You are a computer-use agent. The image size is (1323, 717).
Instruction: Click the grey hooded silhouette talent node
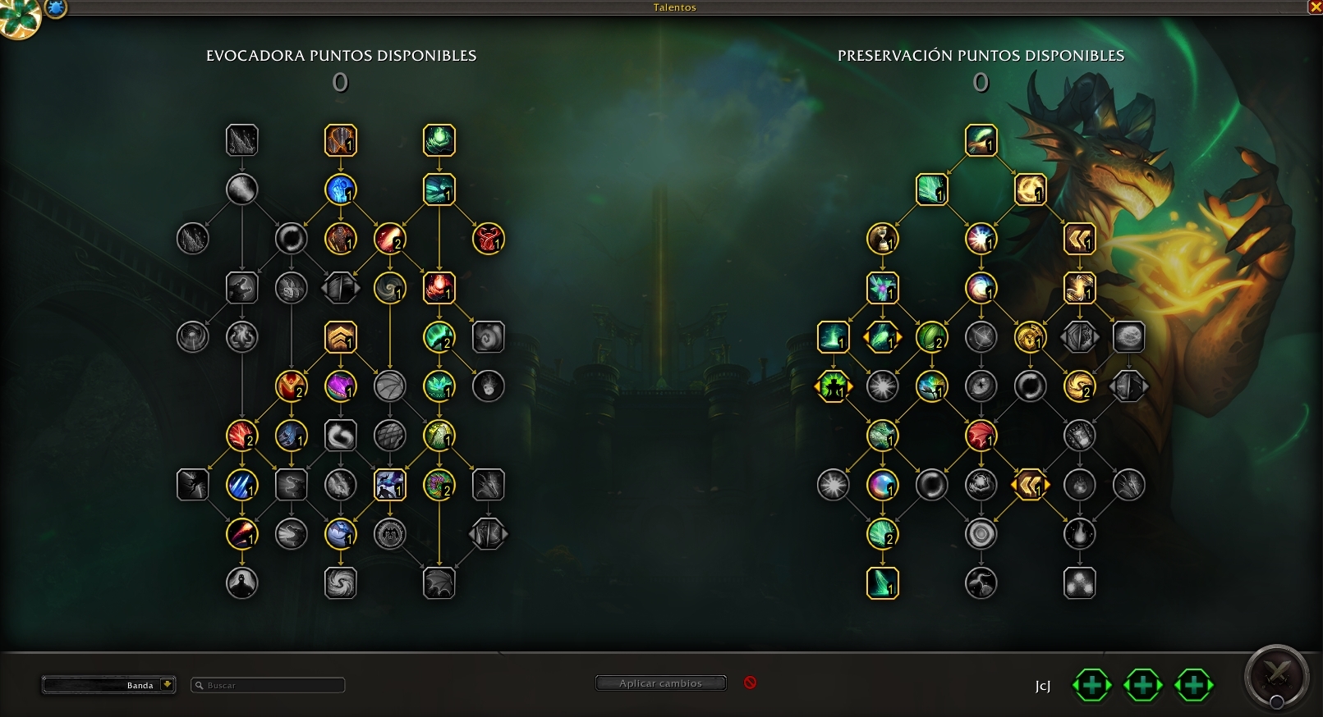(241, 583)
